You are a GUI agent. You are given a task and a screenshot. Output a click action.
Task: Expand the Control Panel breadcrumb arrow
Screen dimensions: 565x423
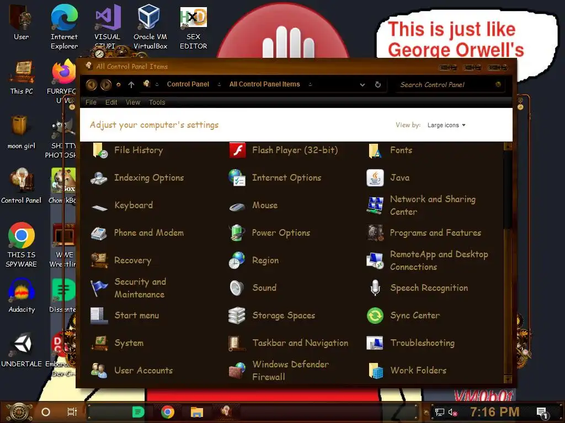pyautogui.click(x=219, y=84)
